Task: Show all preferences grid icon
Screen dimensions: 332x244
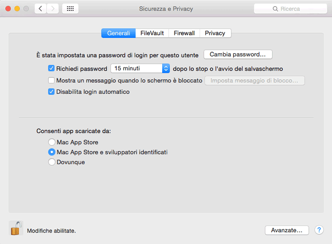Action: click(x=70, y=9)
